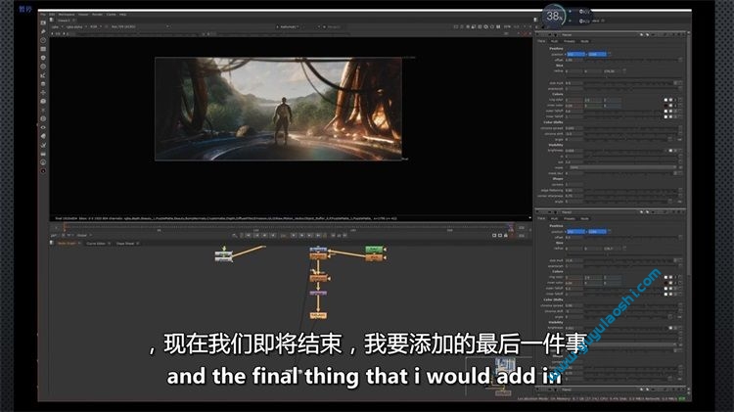734x412 pixels.
Task: Open Presets tab in upper Flare properties panel
Action: 570,41
